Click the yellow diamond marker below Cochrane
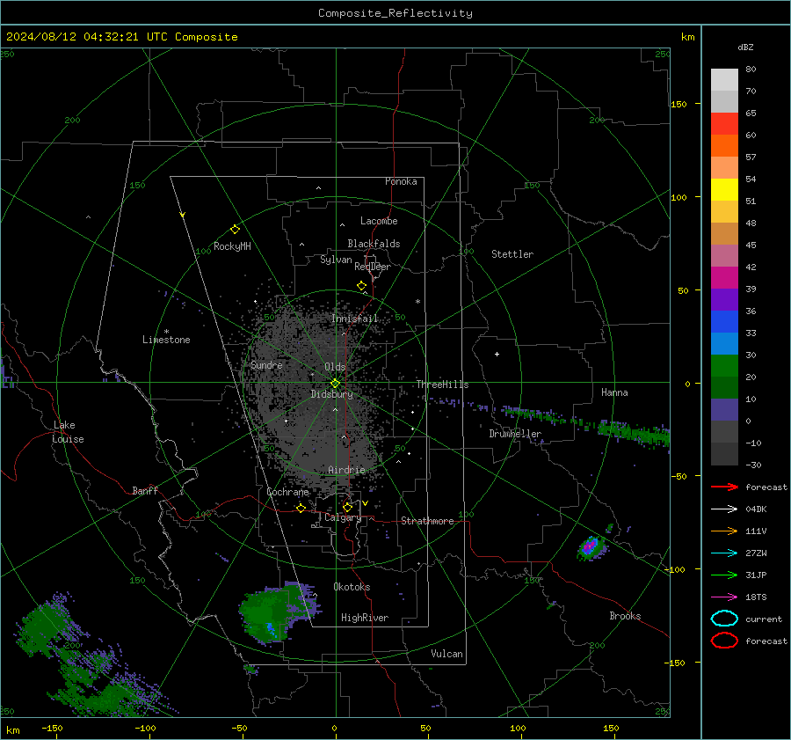This screenshot has width=791, height=740. tap(301, 508)
